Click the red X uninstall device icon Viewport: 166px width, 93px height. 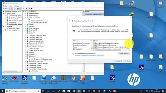pos(29,9)
